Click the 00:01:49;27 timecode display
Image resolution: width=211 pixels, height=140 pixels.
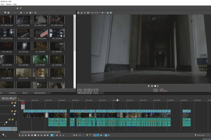9,98
